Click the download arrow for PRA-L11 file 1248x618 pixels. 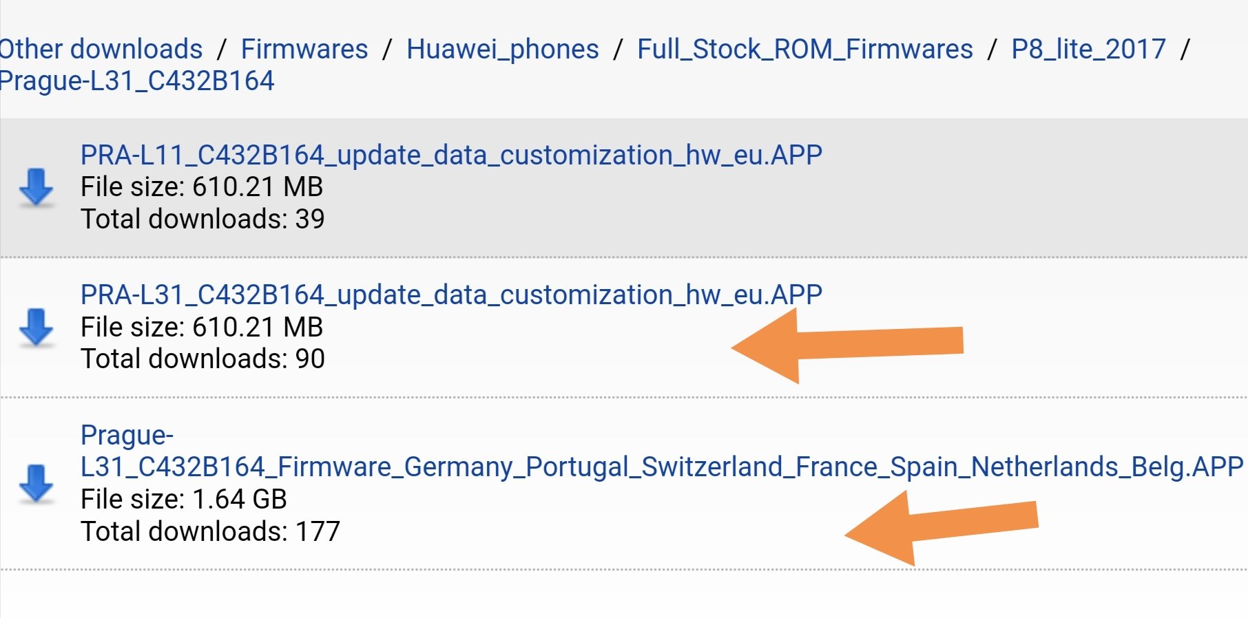(x=37, y=187)
